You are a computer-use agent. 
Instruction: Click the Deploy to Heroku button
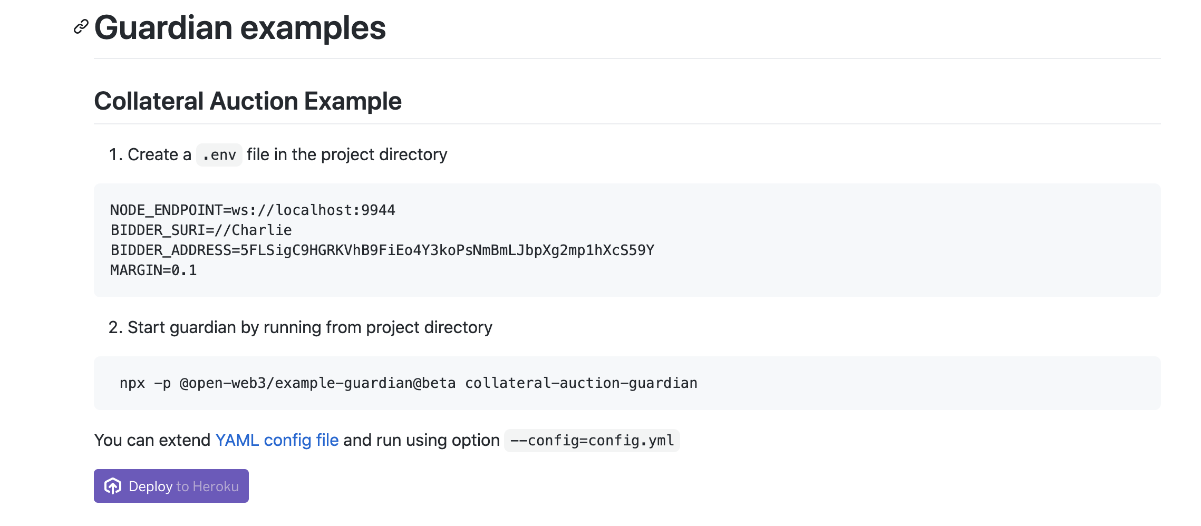click(x=171, y=486)
